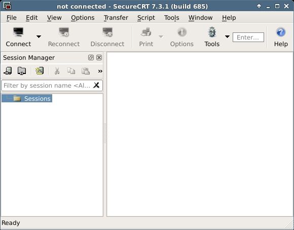Screen dimensions: 294x230
Task: Open the Window menu
Action: click(200, 18)
